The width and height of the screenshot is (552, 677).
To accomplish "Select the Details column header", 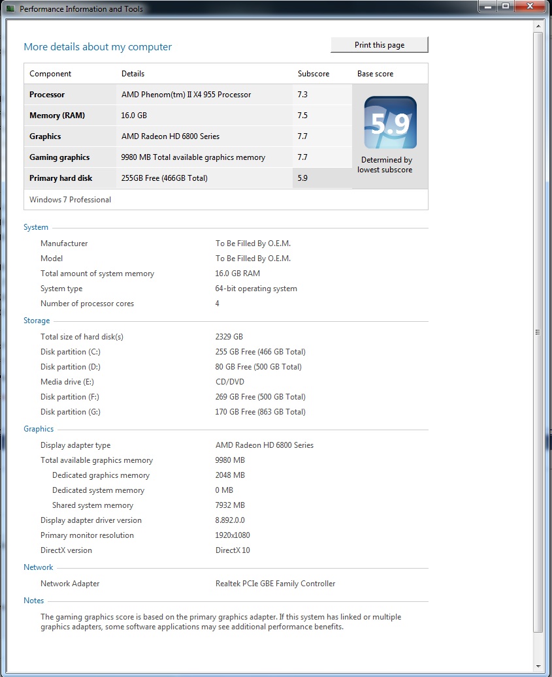I will coord(133,74).
